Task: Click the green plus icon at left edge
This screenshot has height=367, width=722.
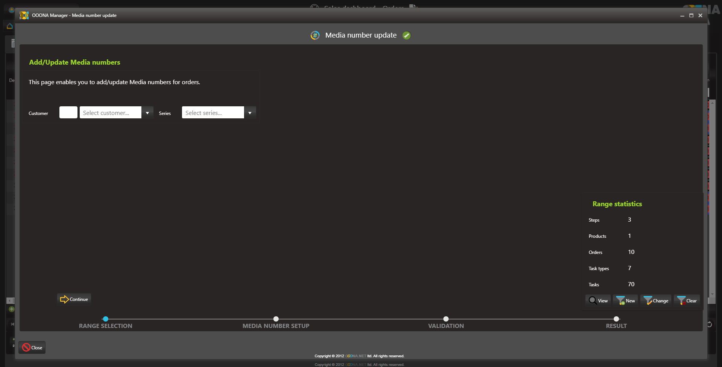Action: click(x=12, y=309)
